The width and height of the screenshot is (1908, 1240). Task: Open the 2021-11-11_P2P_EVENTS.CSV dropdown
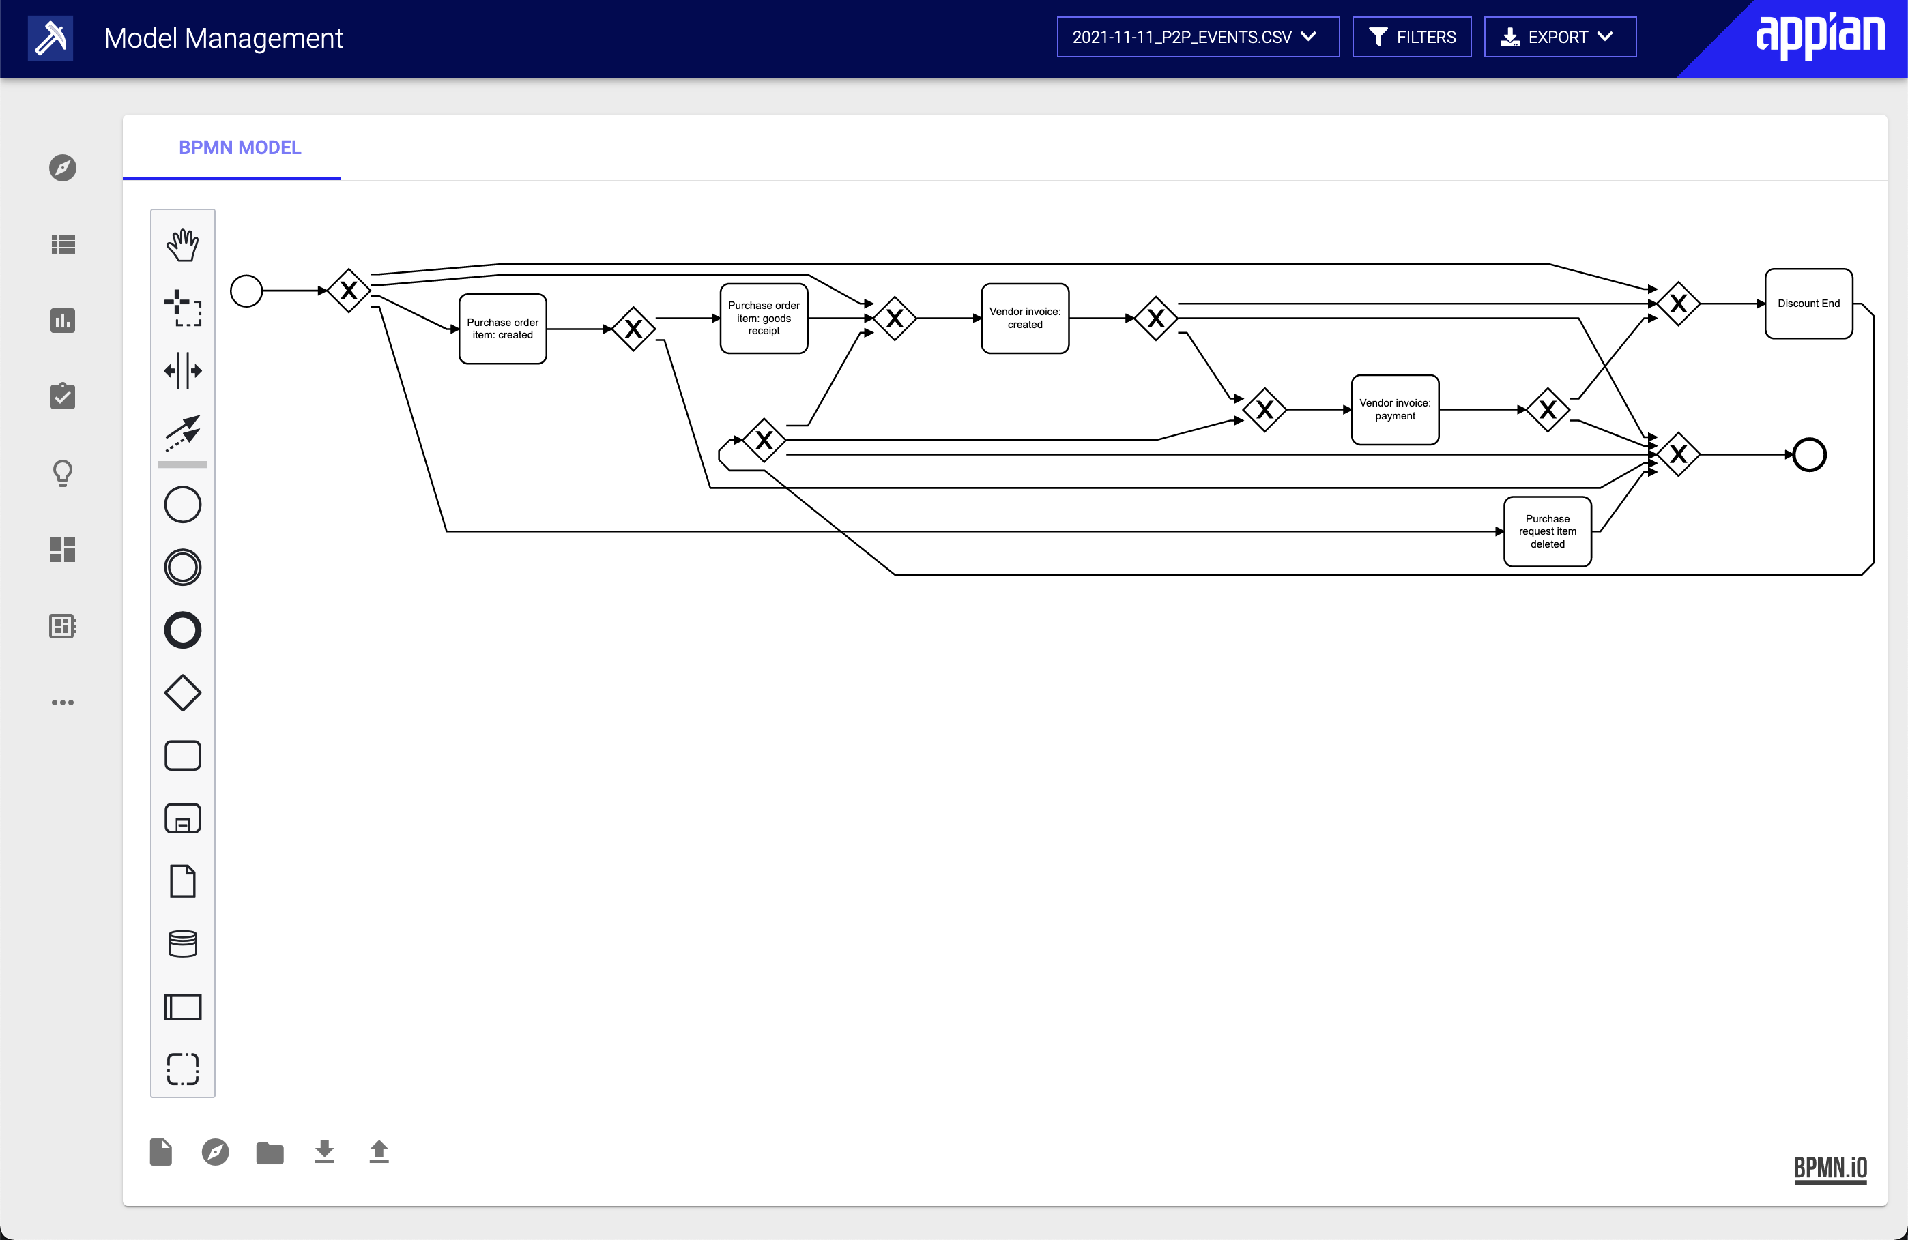tap(1198, 37)
